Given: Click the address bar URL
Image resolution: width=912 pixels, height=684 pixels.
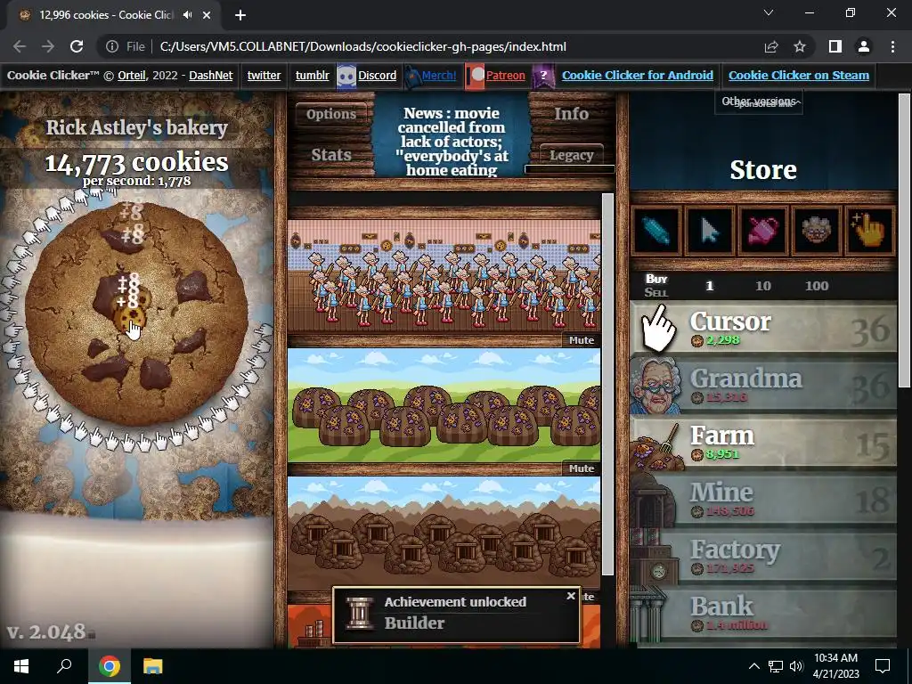Looking at the screenshot, I should tap(363, 46).
